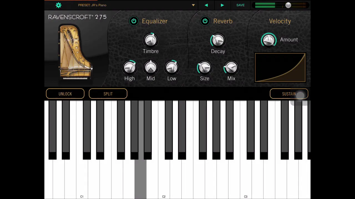355x199 pixels.
Task: Toggle the Equalizer power button
Action: 134,21
